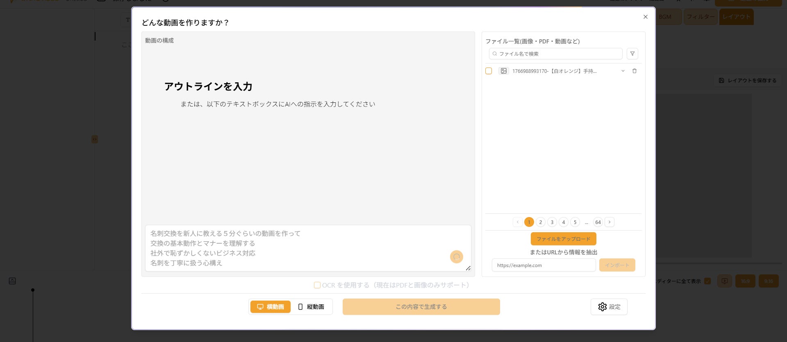Select 9:16 aspect ratio in background editor
The width and height of the screenshot is (787, 342).
[769, 281]
